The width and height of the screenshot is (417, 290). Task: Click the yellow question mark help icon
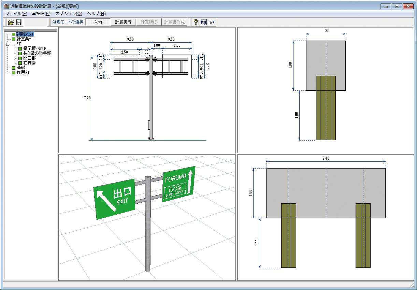[196, 22]
